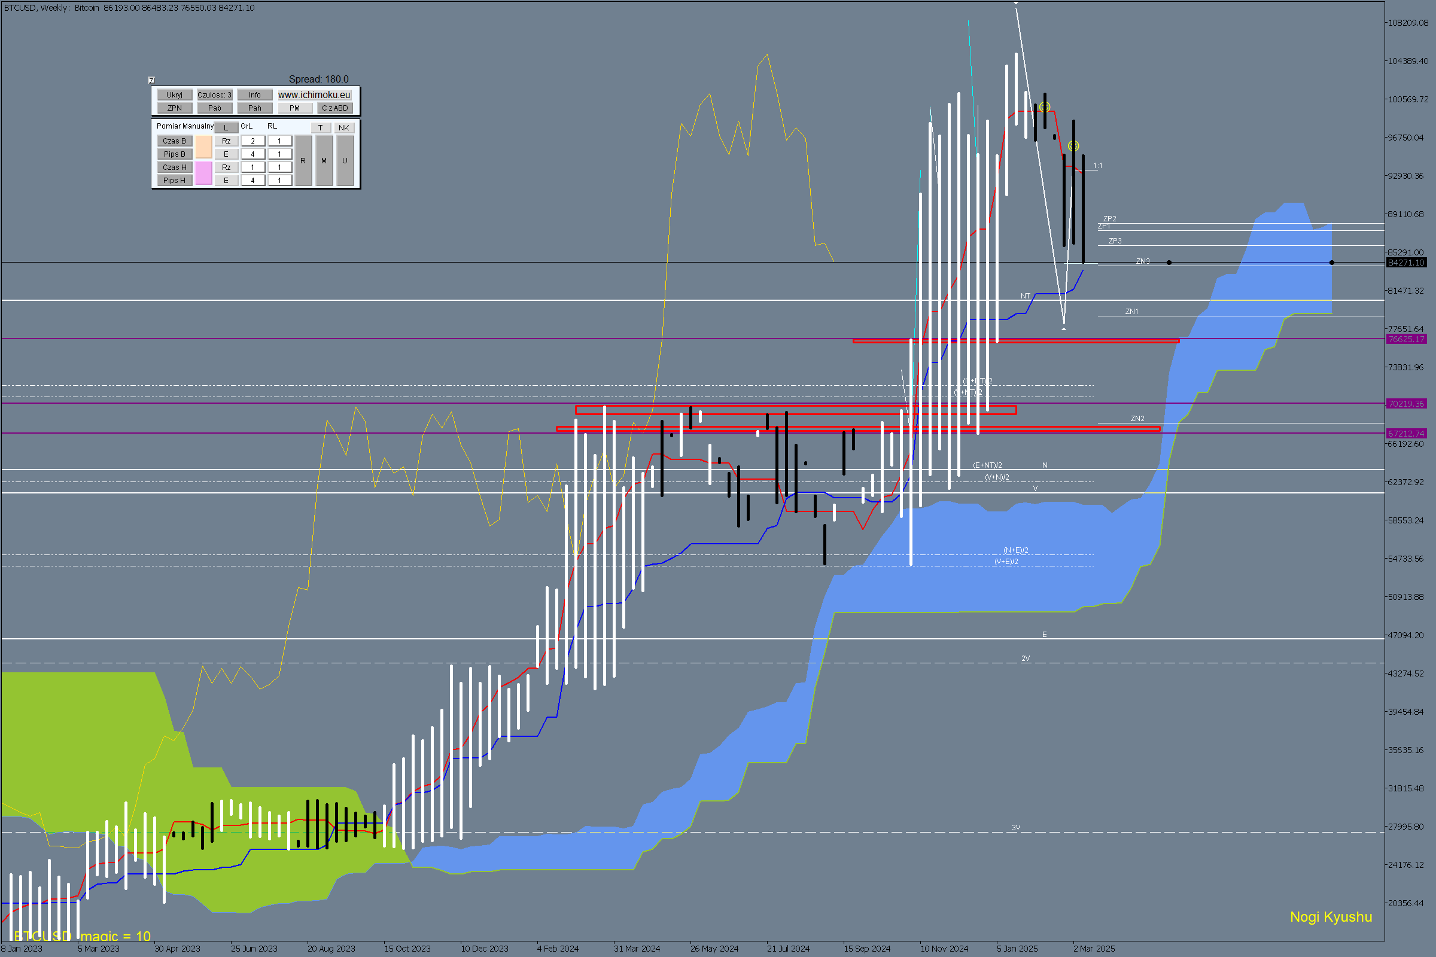Click the RL field in Pips B row

coord(279,154)
